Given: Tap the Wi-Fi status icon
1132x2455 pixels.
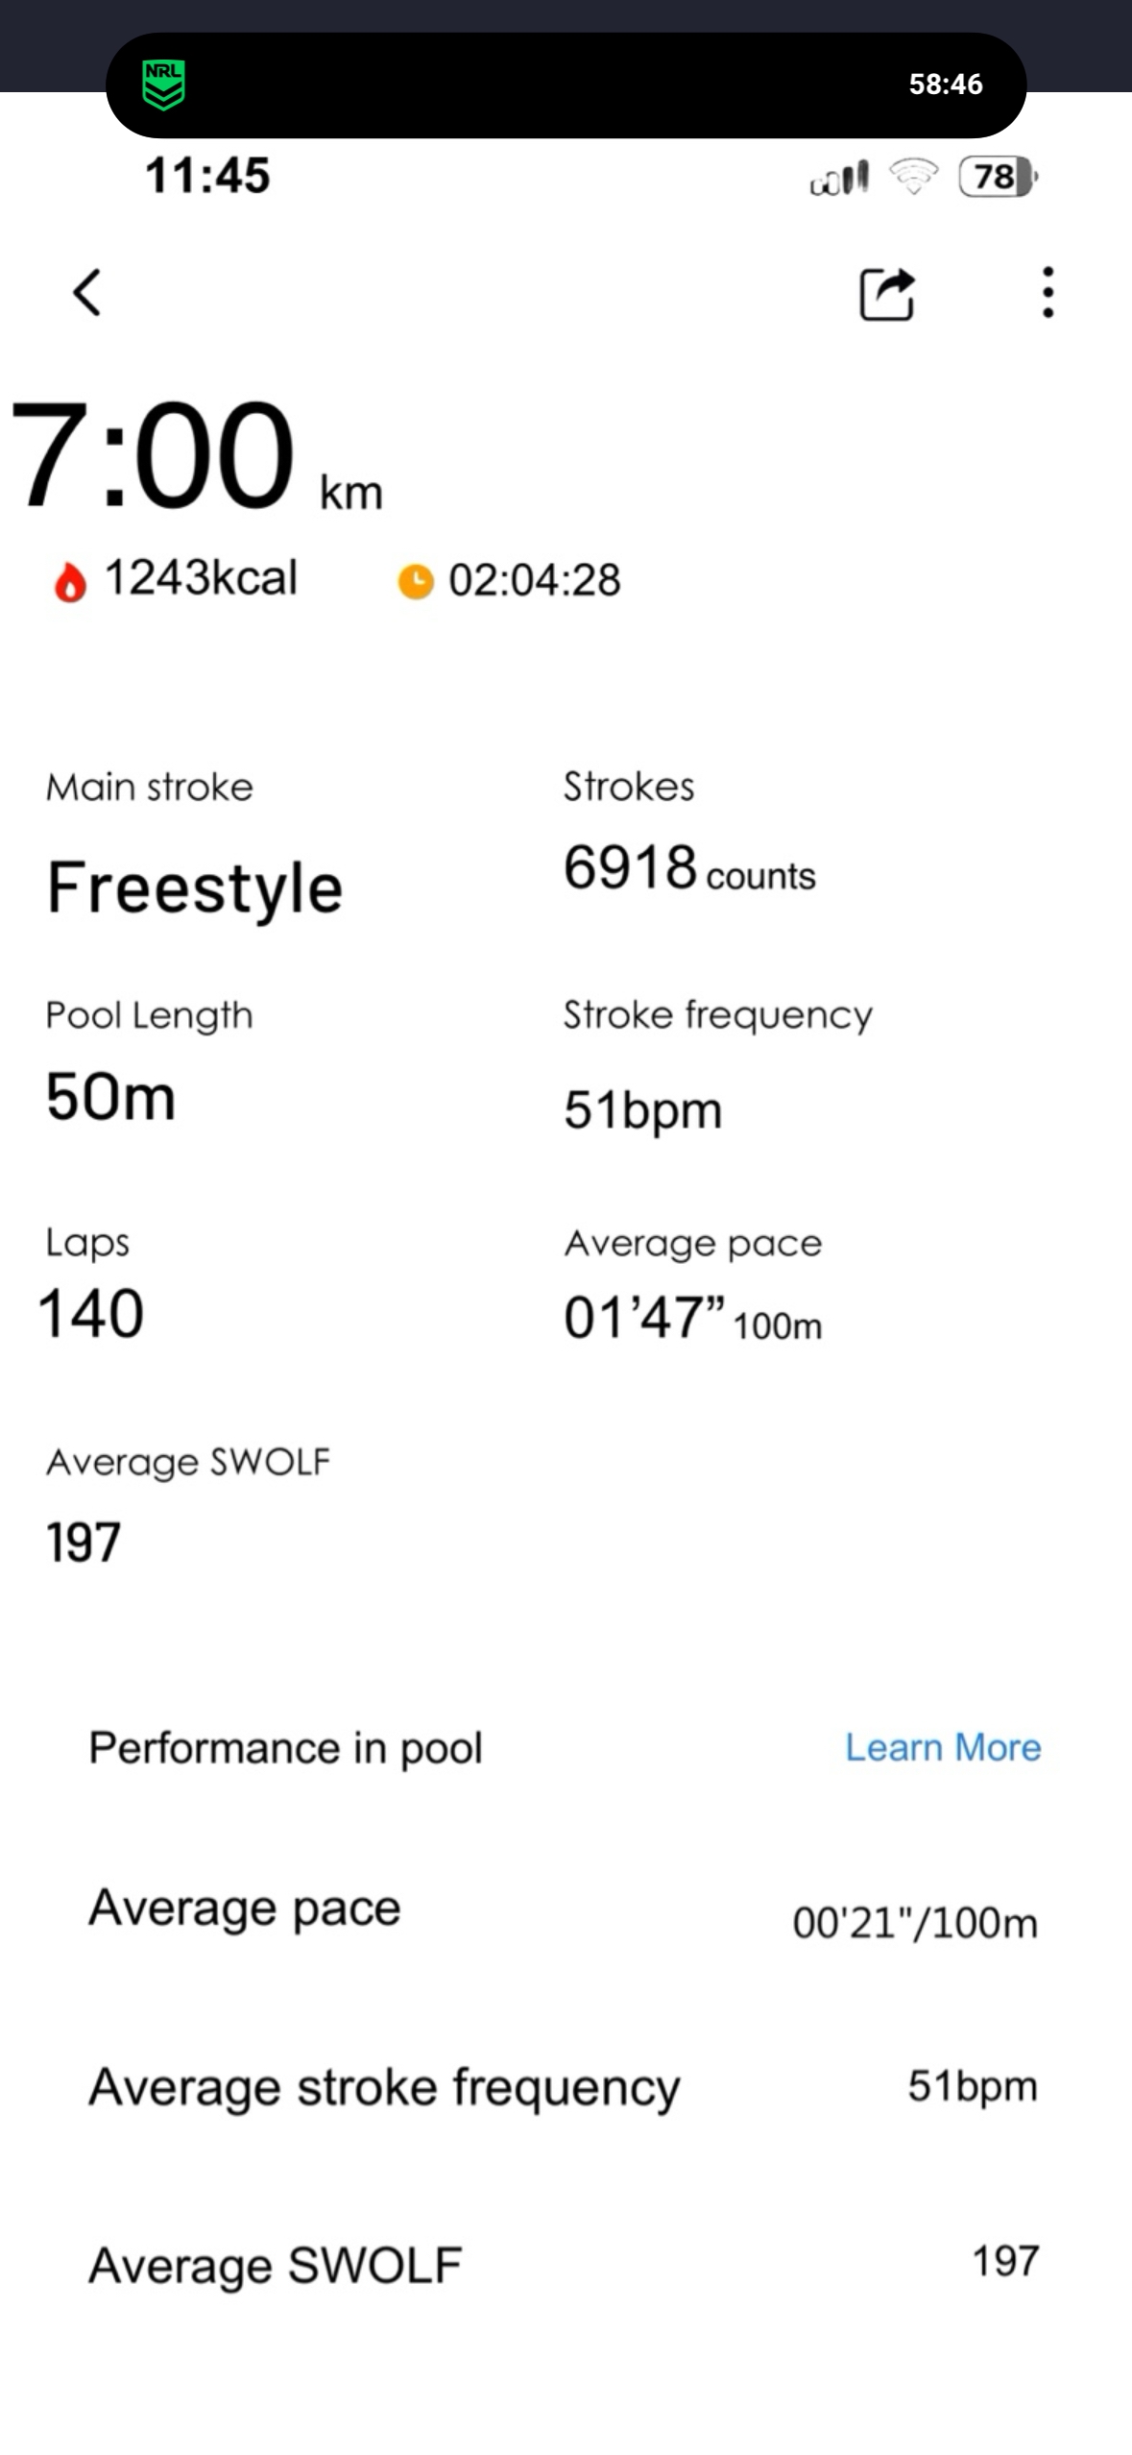Looking at the screenshot, I should (913, 177).
